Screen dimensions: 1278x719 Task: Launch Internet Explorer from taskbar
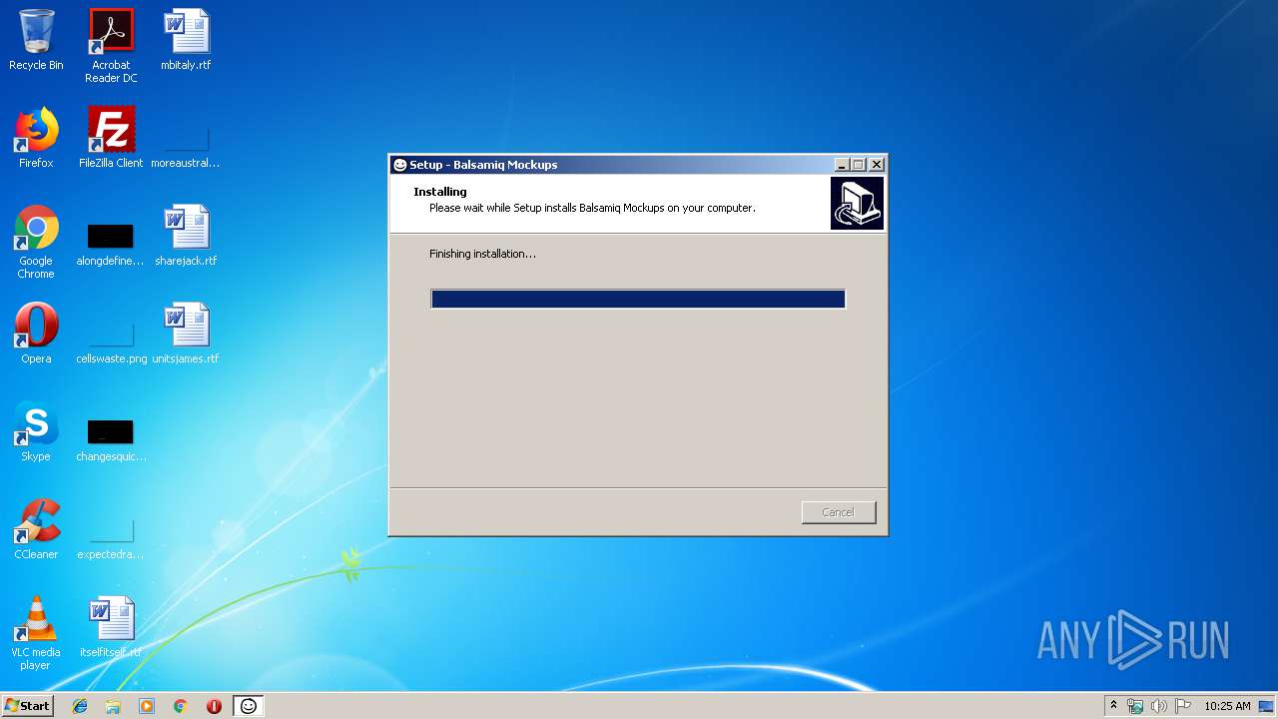tap(80, 706)
